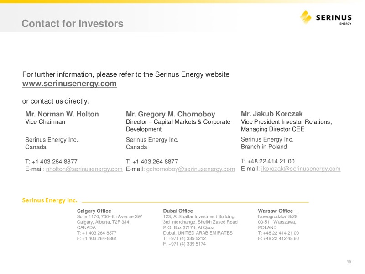
Task: Click the slide page number 38
Action: 349,262
